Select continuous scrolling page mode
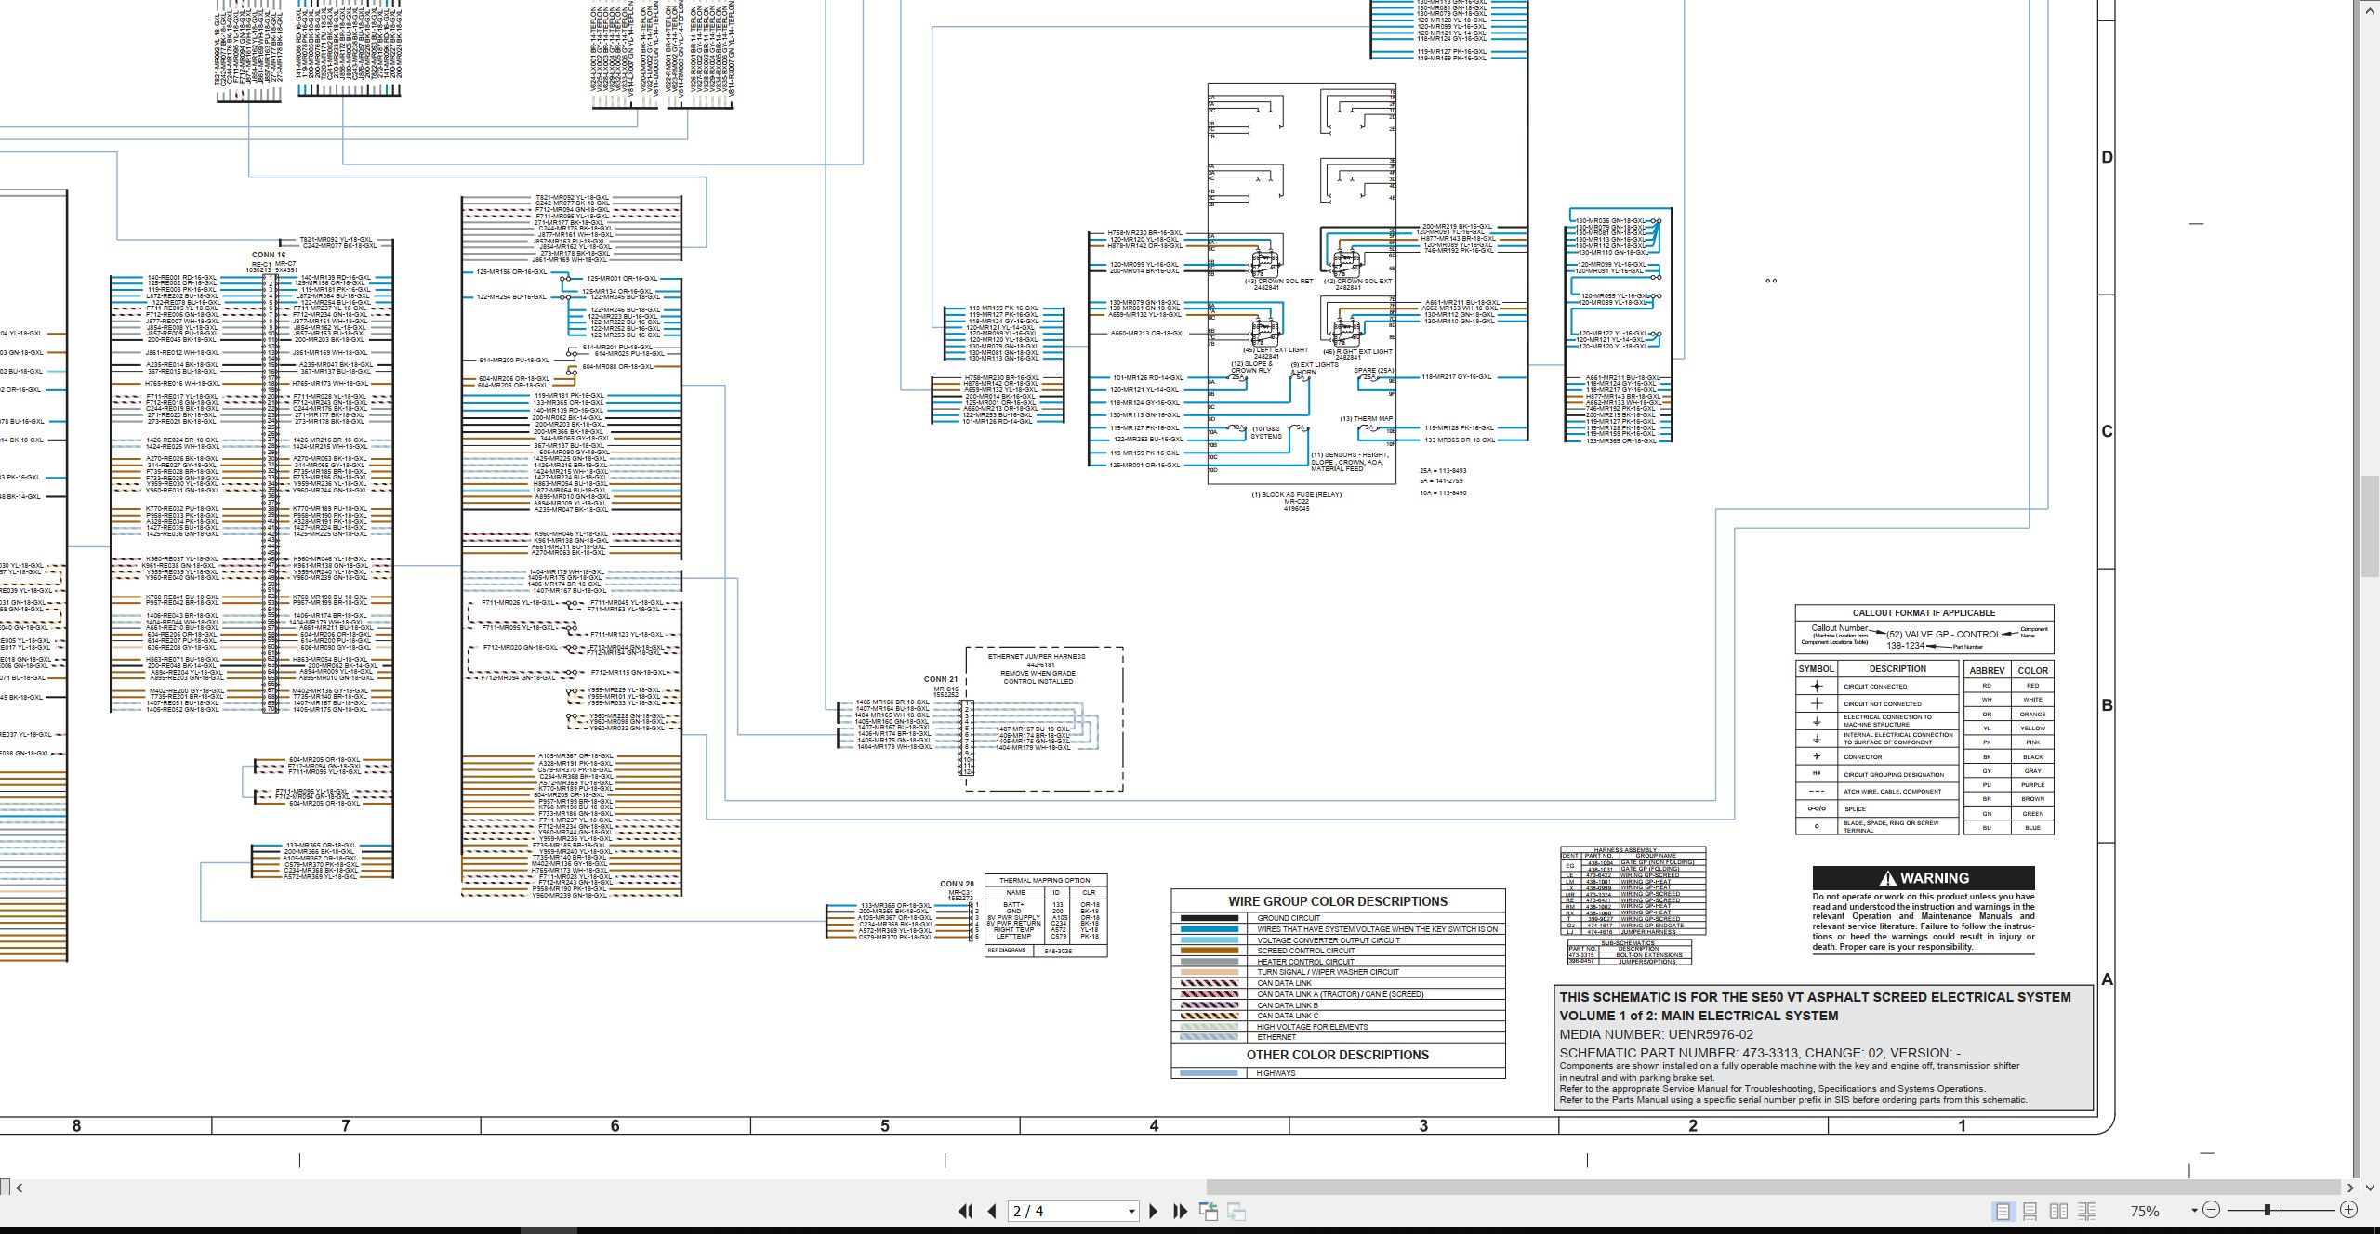The width and height of the screenshot is (2380, 1234). [x=2030, y=1211]
